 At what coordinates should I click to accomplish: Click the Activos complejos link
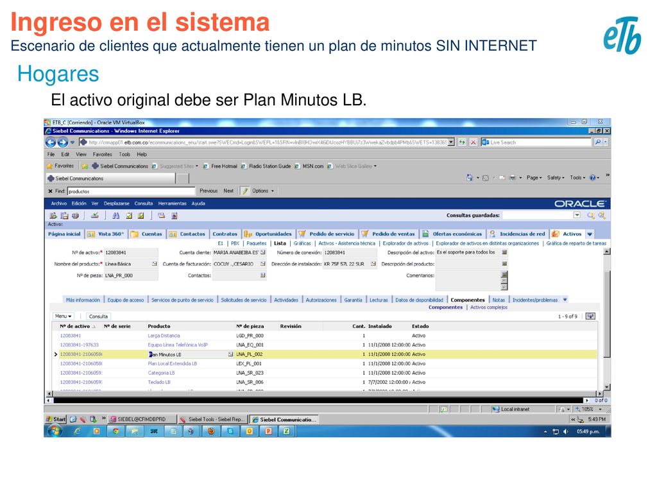(x=488, y=307)
